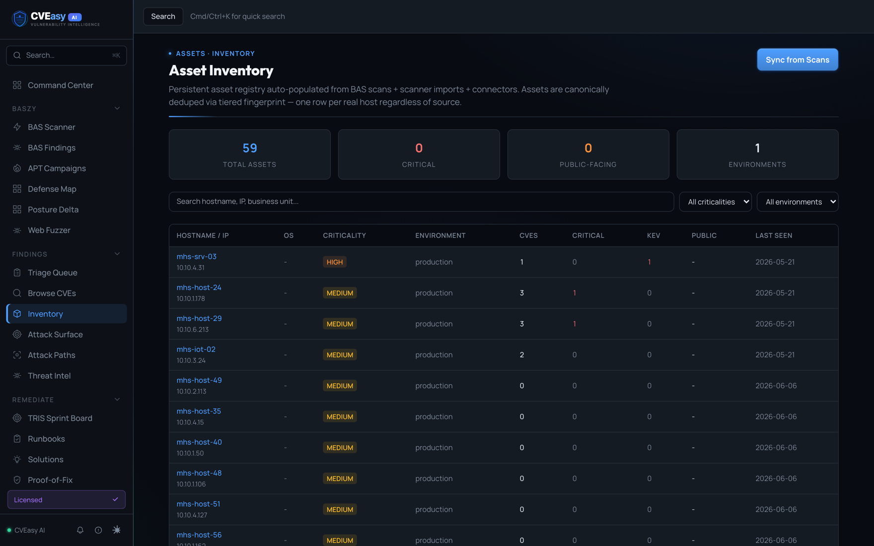This screenshot has height=546, width=874.
Task: Toggle theme with the sun icon
Action: pyautogui.click(x=117, y=530)
